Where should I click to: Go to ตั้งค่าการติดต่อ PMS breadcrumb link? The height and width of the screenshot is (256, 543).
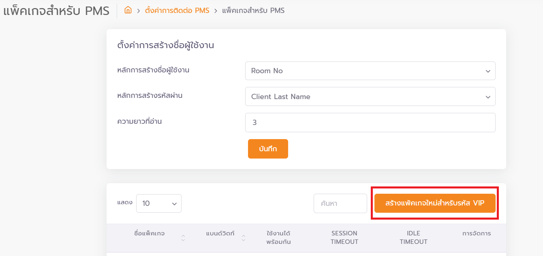[177, 11]
